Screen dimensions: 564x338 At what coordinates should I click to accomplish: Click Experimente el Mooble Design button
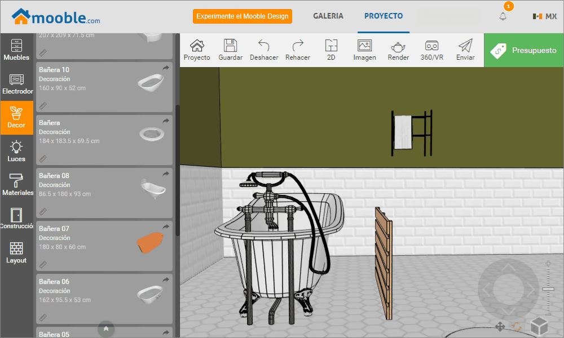(x=243, y=16)
